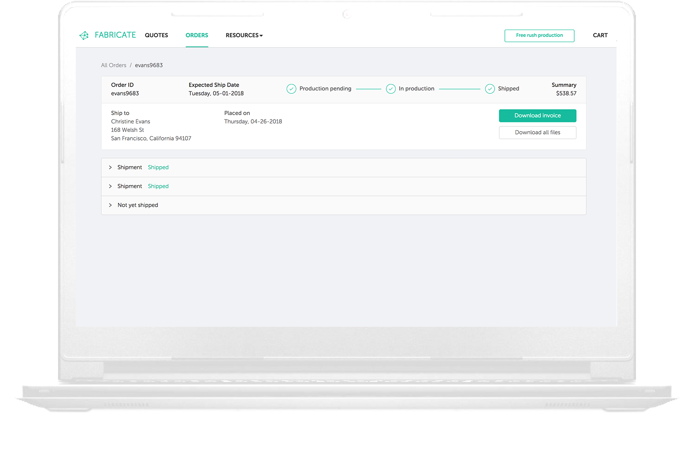Select the Orders tab
694x454 pixels.
(x=197, y=35)
